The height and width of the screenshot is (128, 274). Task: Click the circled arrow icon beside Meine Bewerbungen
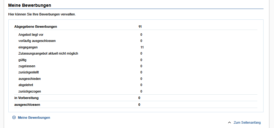pos(14,118)
